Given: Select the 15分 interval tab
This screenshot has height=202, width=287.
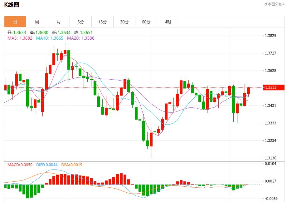Looking at the screenshot, I should tap(102, 22).
